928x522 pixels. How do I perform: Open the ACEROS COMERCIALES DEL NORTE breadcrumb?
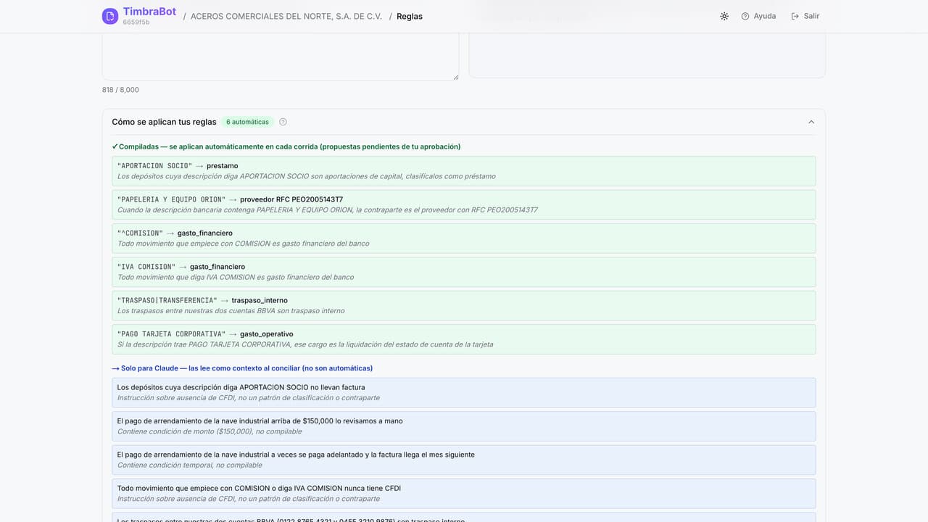286,16
